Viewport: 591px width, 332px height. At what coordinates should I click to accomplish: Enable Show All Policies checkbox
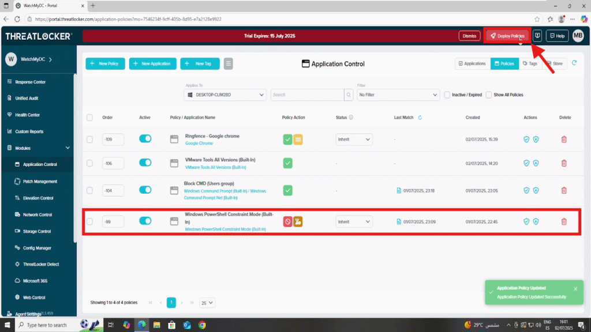click(x=489, y=95)
